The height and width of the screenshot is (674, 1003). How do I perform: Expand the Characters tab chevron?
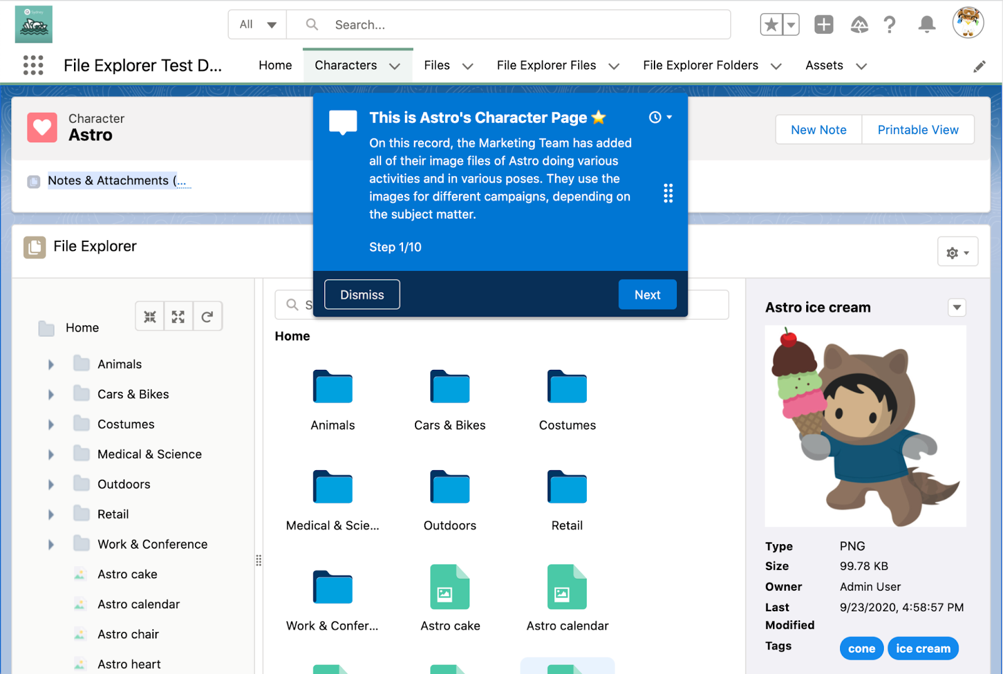pos(394,66)
